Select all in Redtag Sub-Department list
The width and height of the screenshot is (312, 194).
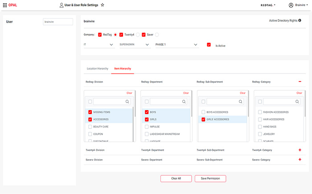pos(203,102)
